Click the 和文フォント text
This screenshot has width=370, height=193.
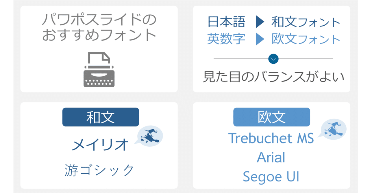[x=306, y=22]
